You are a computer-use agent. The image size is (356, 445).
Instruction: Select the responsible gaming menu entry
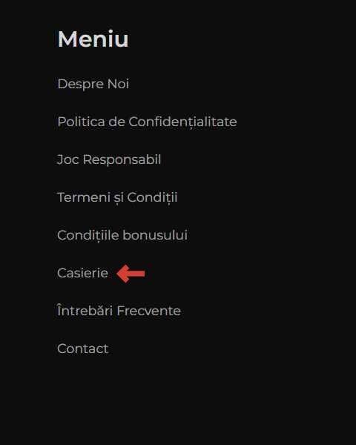pyautogui.click(x=109, y=159)
